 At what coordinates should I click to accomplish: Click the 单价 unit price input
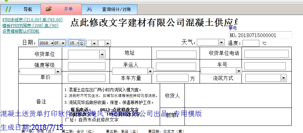(x=87, y=78)
